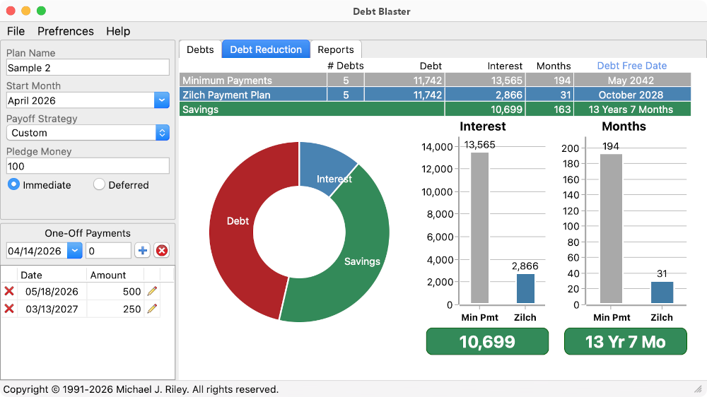
Task: Switch to the Debts tab
Action: tap(200, 49)
